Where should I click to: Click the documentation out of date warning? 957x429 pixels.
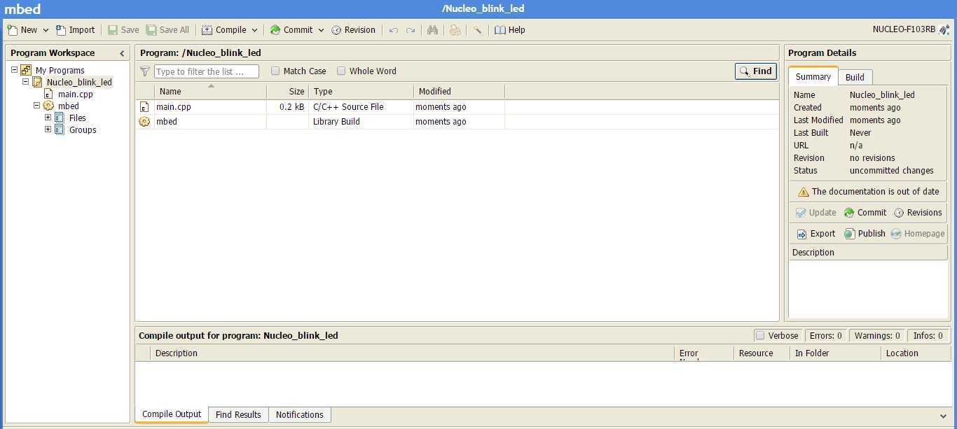(868, 192)
